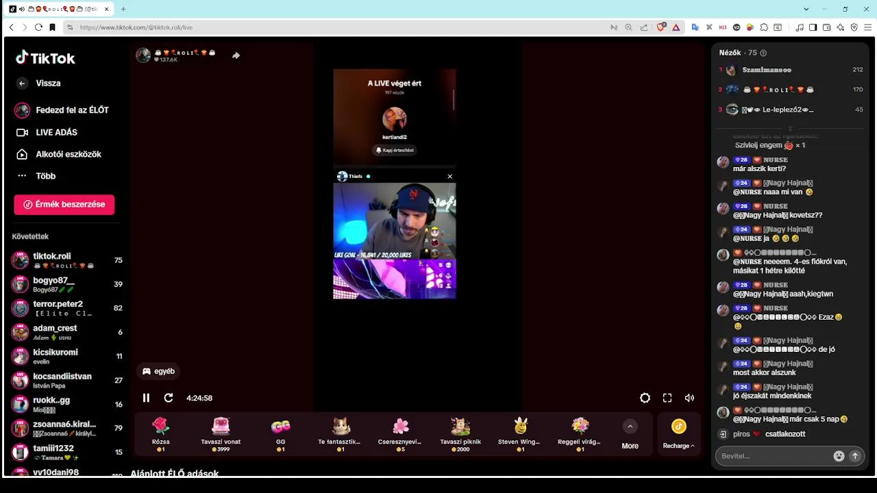Screen dimensions: 877x493
Task: Click browser reload button
Action: coord(38,27)
